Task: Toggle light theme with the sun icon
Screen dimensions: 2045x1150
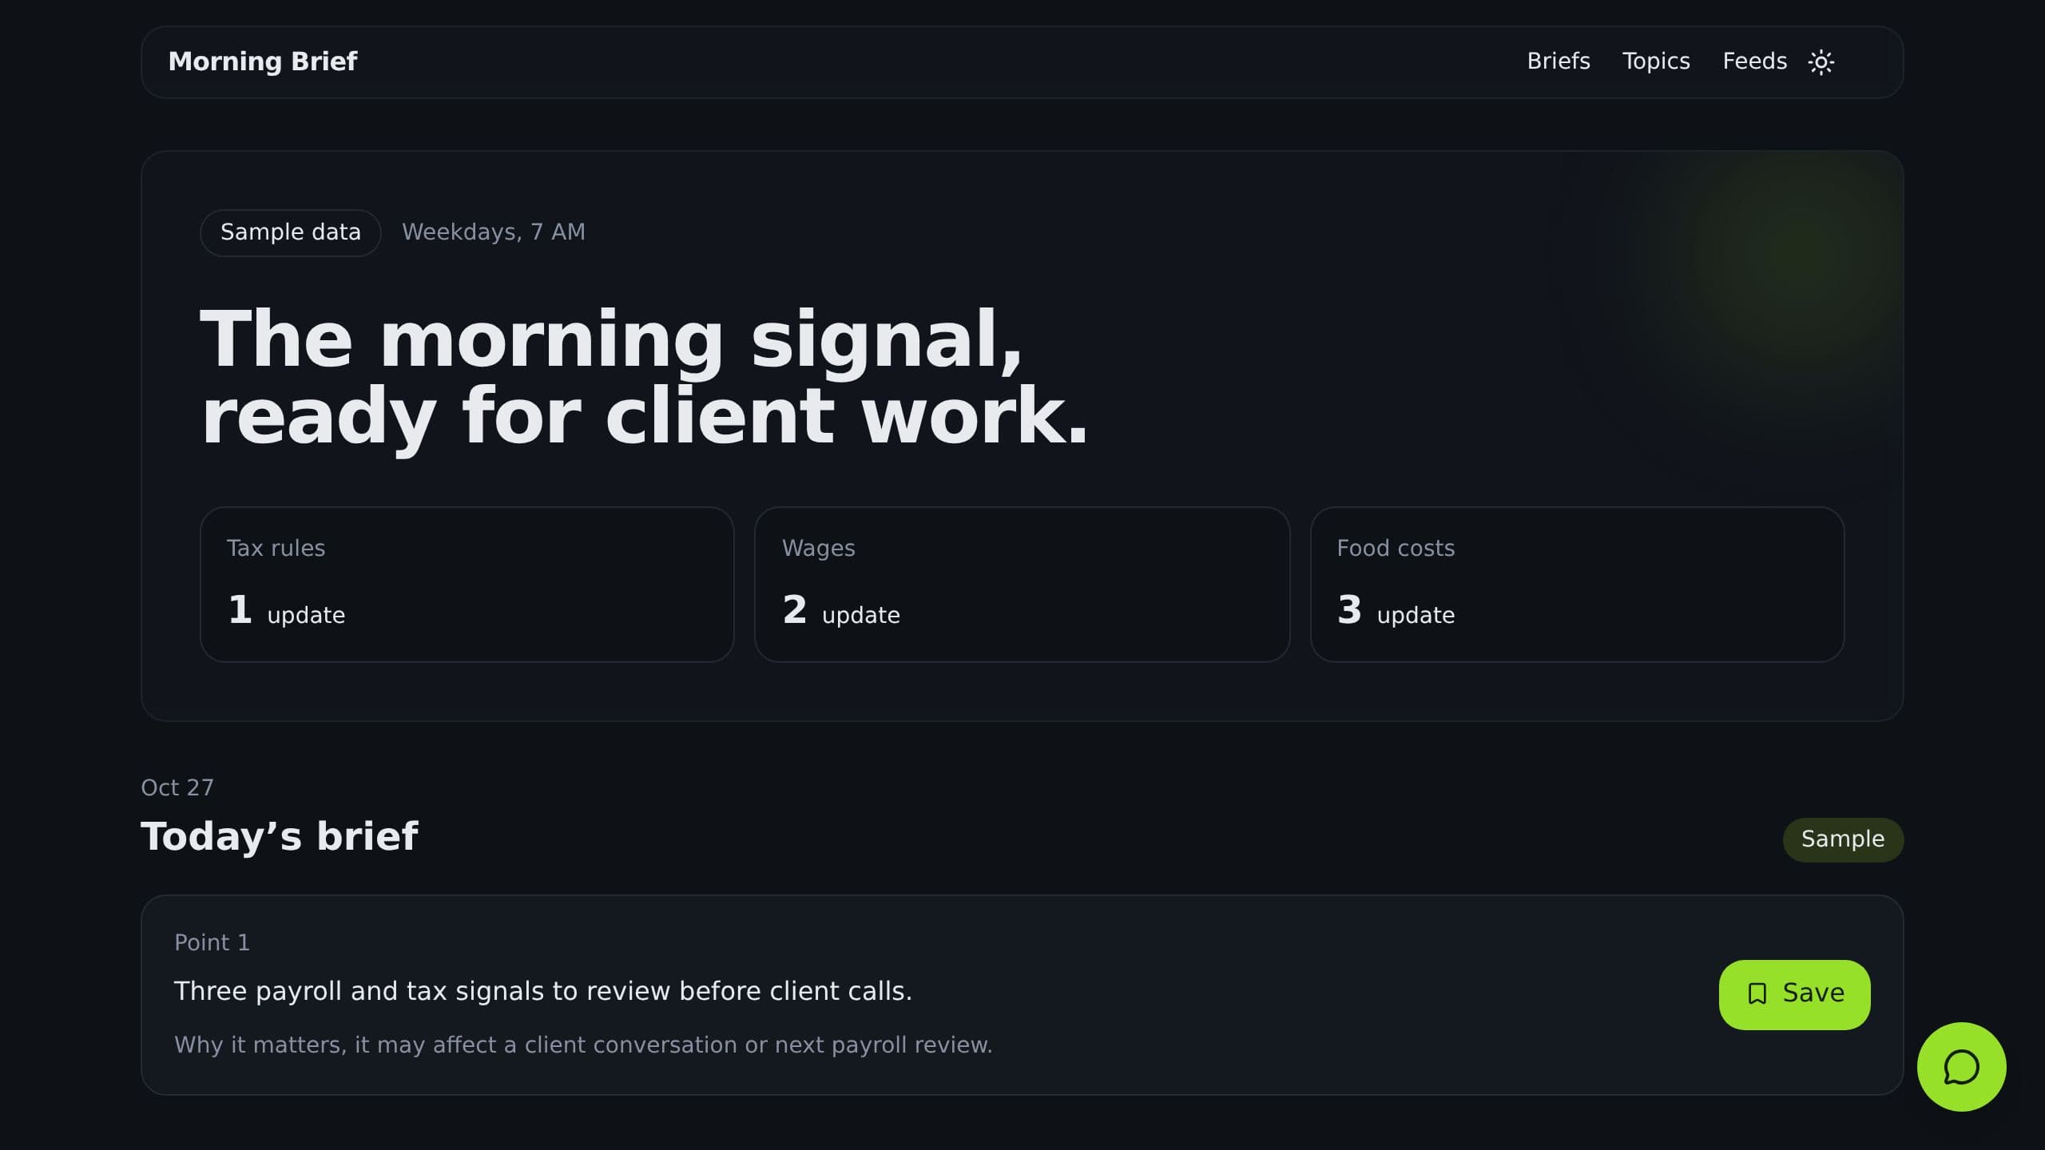Action: [x=1821, y=62]
